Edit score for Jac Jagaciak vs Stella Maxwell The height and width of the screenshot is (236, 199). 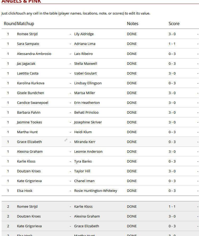pyautogui.click(x=172, y=63)
